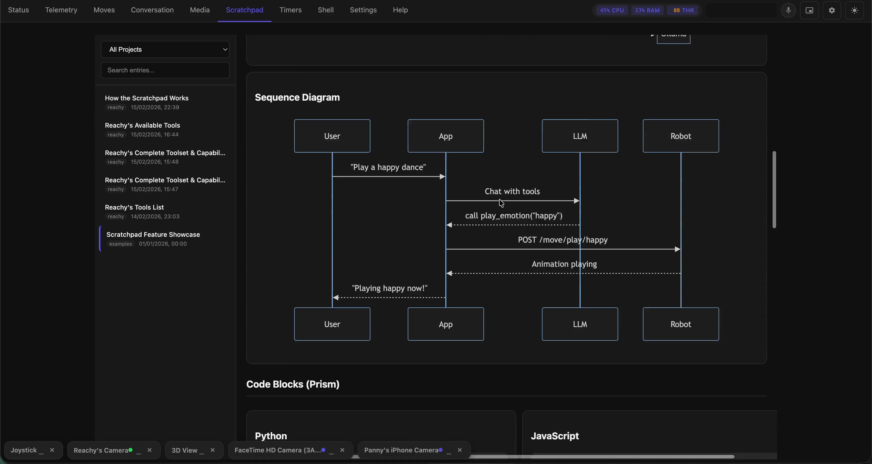Open the Moves tab
The width and height of the screenshot is (872, 464).
[104, 10]
